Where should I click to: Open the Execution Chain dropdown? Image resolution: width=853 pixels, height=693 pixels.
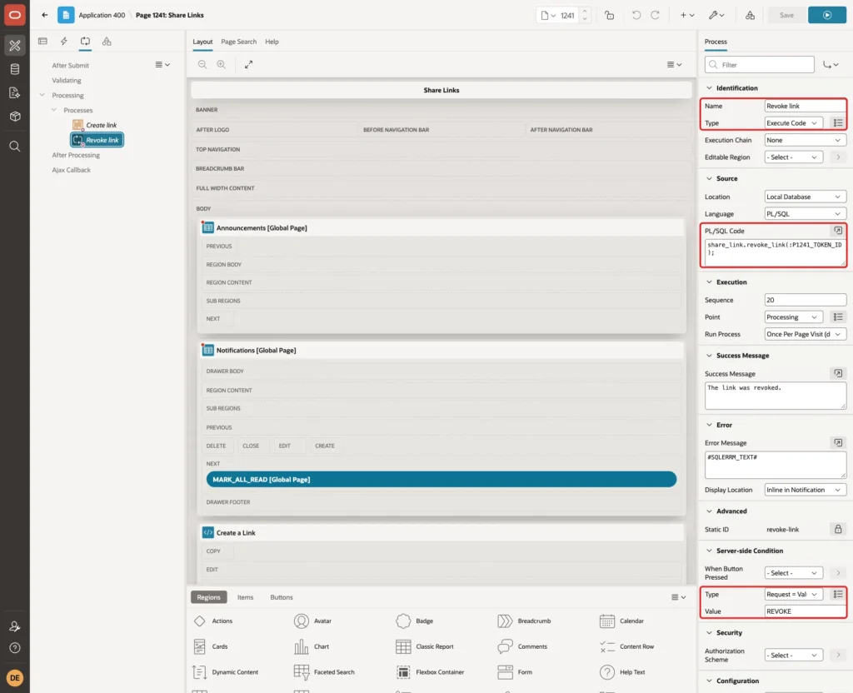[806, 140]
